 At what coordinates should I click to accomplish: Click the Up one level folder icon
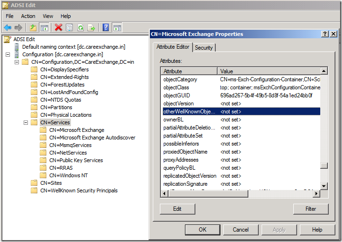coord(33,28)
